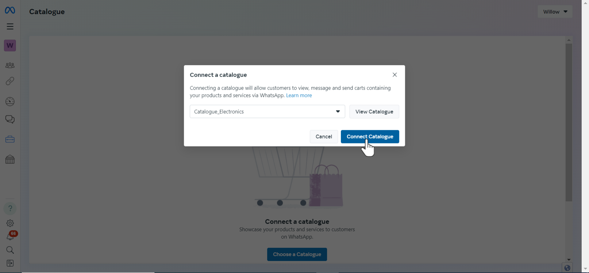This screenshot has height=273, width=589.
Task: Click the View Catalogue button
Action: [374, 111]
